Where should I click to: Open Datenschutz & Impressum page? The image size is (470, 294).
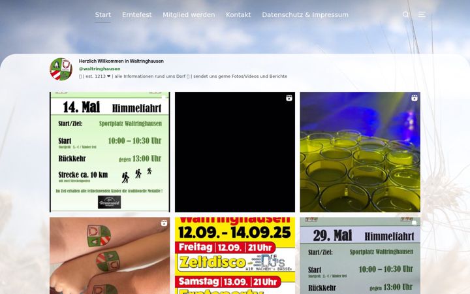(x=305, y=14)
